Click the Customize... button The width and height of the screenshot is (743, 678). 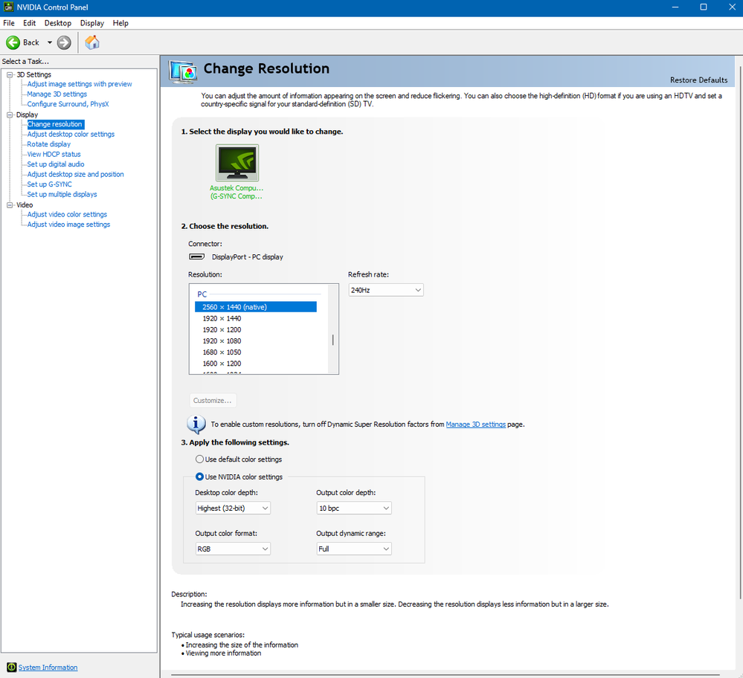(x=212, y=401)
